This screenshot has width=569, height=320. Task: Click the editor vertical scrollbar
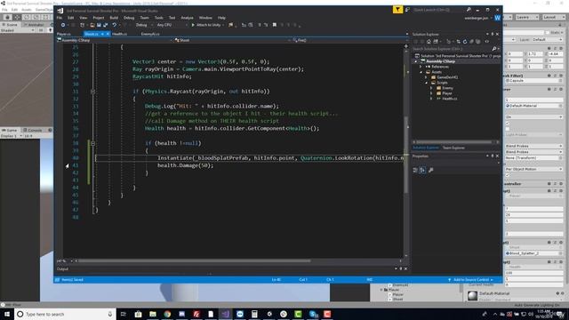406,155
